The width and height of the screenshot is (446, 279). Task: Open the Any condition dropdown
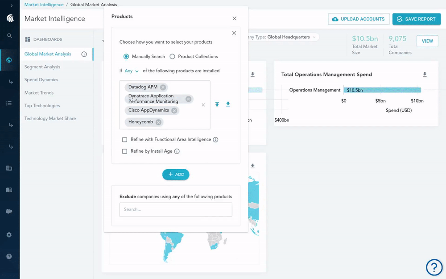(x=132, y=71)
